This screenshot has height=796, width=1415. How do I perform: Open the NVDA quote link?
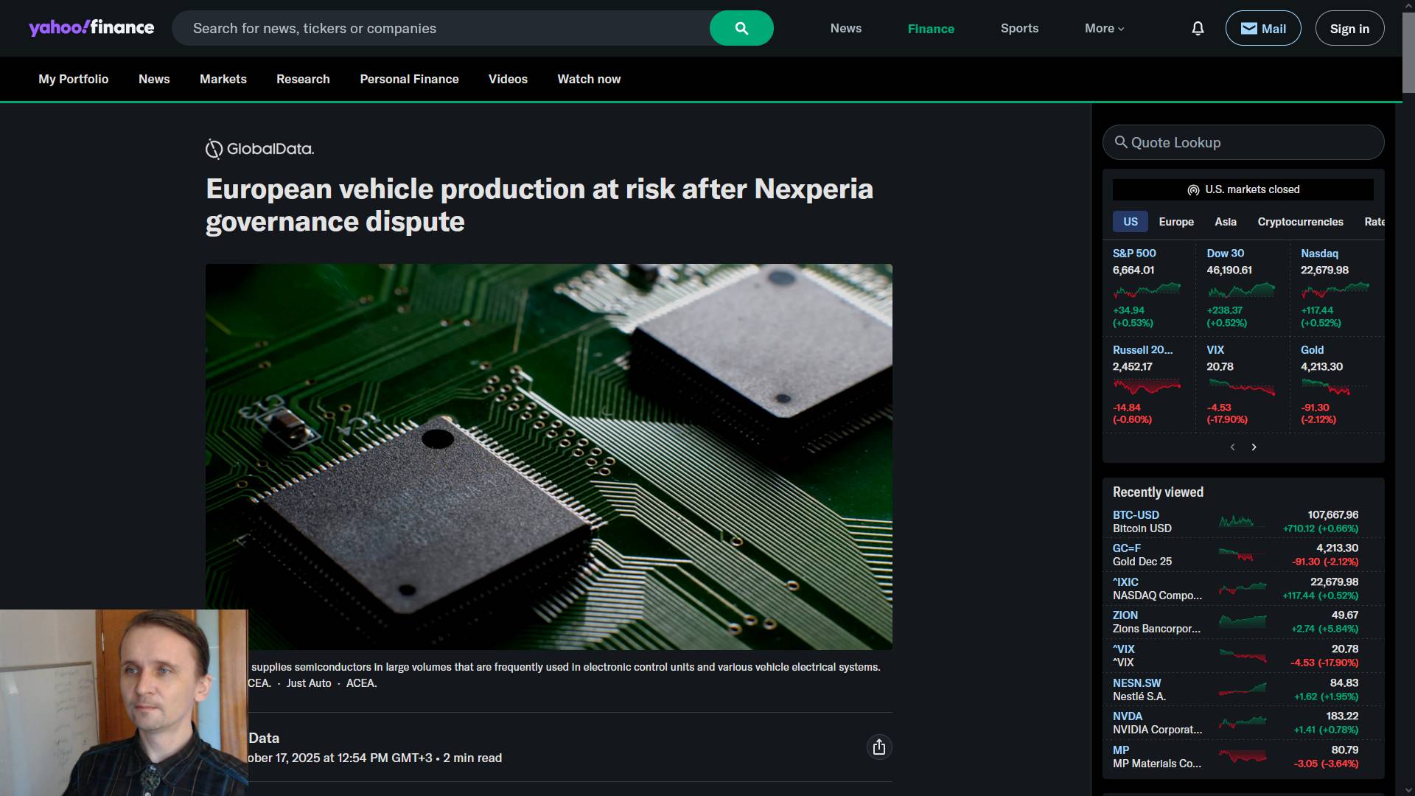click(x=1127, y=716)
